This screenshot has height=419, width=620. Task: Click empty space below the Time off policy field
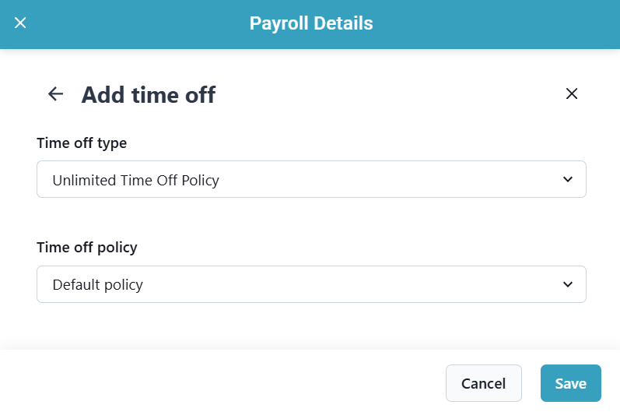pyautogui.click(x=311, y=325)
